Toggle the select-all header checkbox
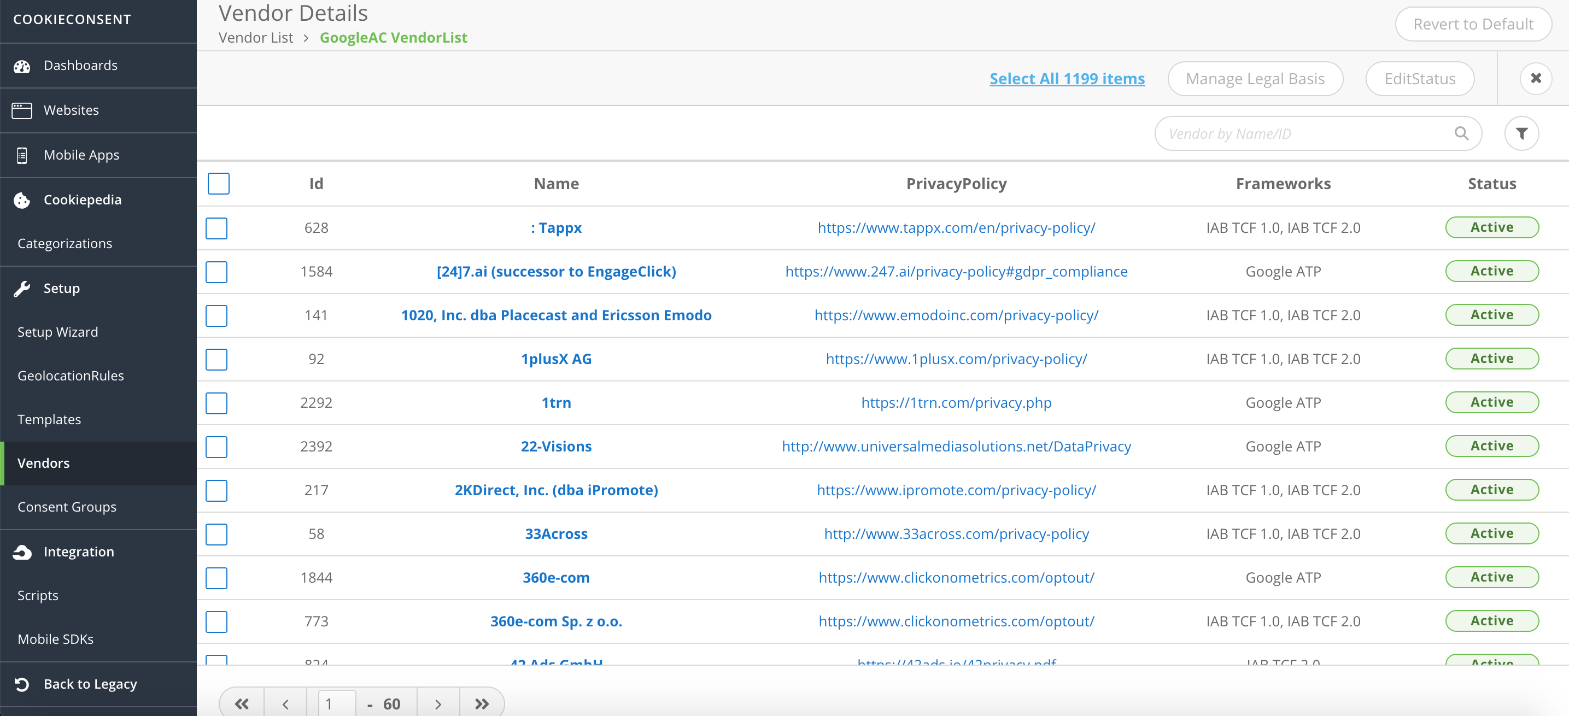Image resolution: width=1569 pixels, height=716 pixels. coord(219,183)
